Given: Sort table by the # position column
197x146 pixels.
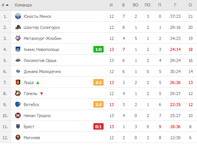Looking at the screenshot, I should pyautogui.click(x=3, y=5).
